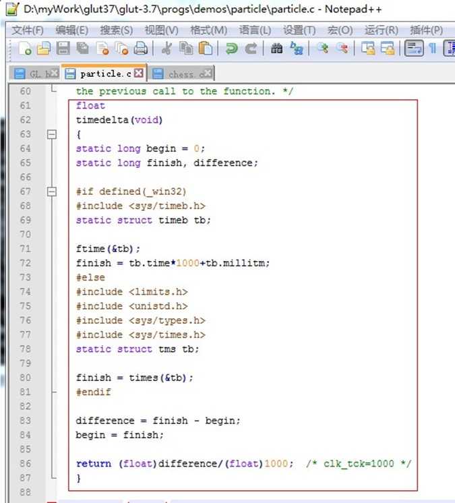The height and width of the screenshot is (503, 455).
Task: Click the return statement on line 86
Action: pos(185,463)
